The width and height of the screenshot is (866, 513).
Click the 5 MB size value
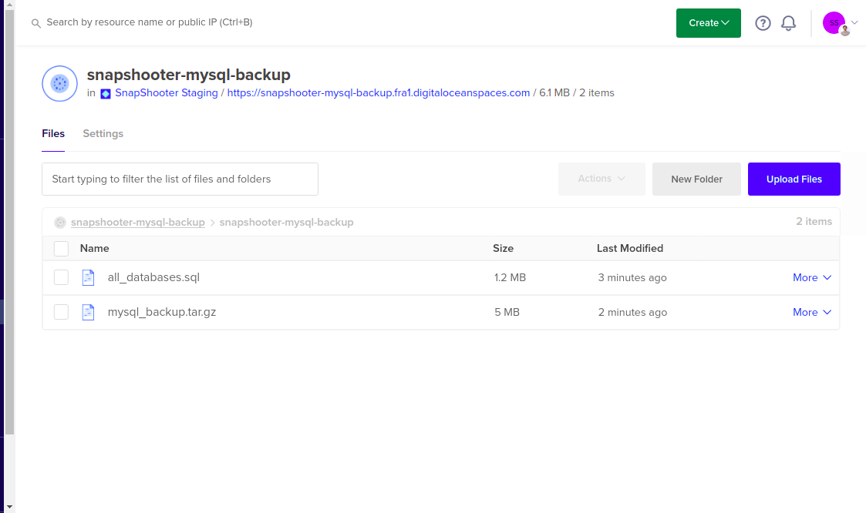[x=507, y=312]
